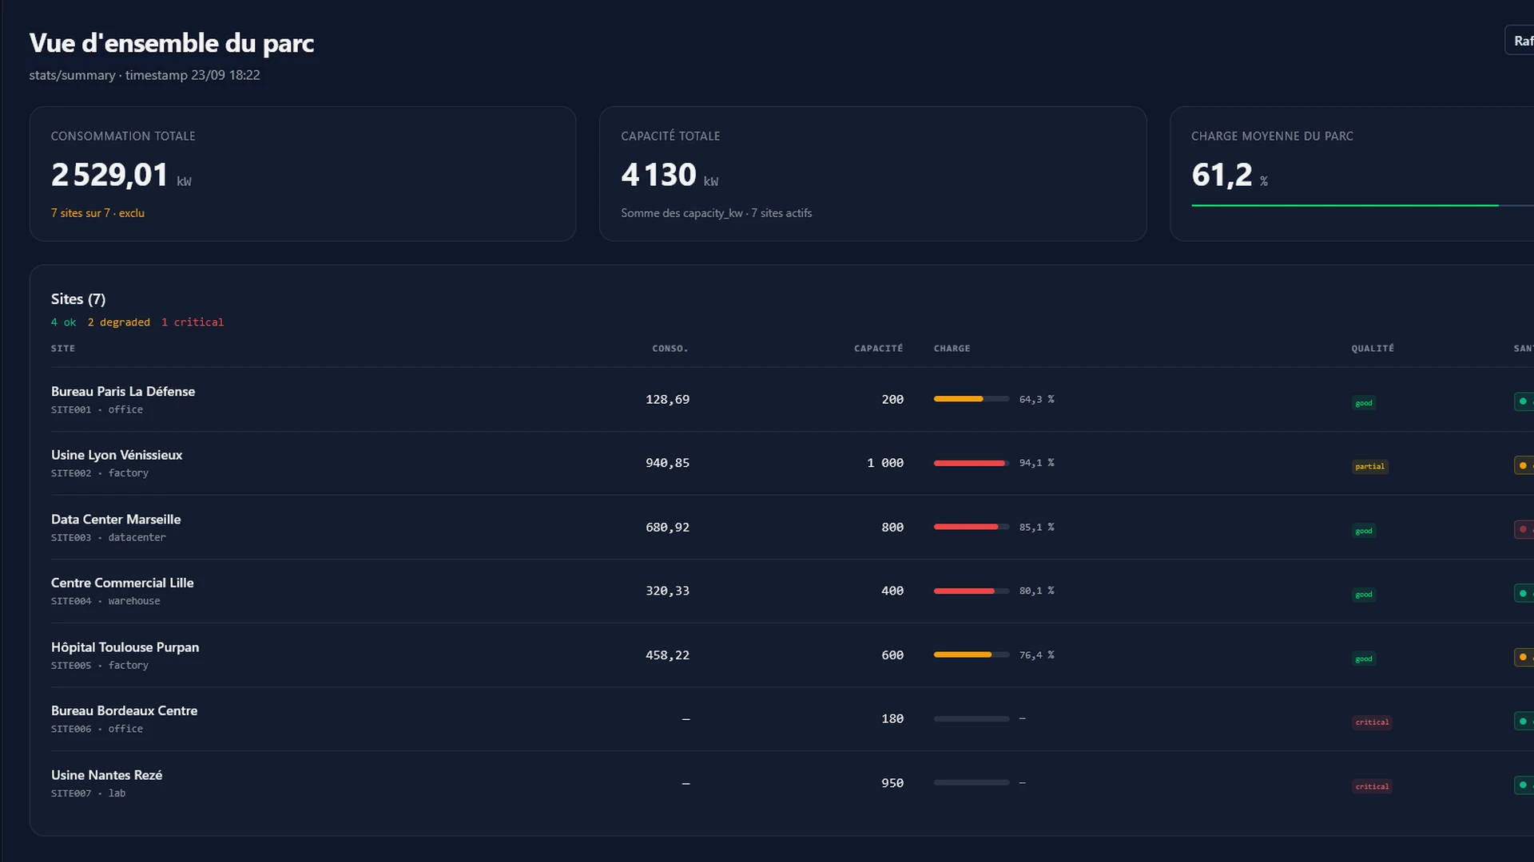This screenshot has height=862, width=1534.
Task: Click the 'Vue d'ensemble du parc' heading
Action: coord(171,42)
